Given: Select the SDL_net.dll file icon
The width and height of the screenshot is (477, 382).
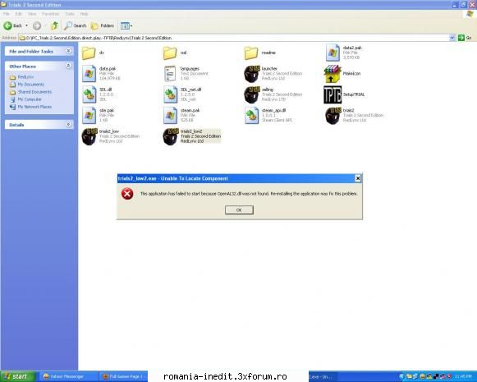Looking at the screenshot, I should coord(170,94).
